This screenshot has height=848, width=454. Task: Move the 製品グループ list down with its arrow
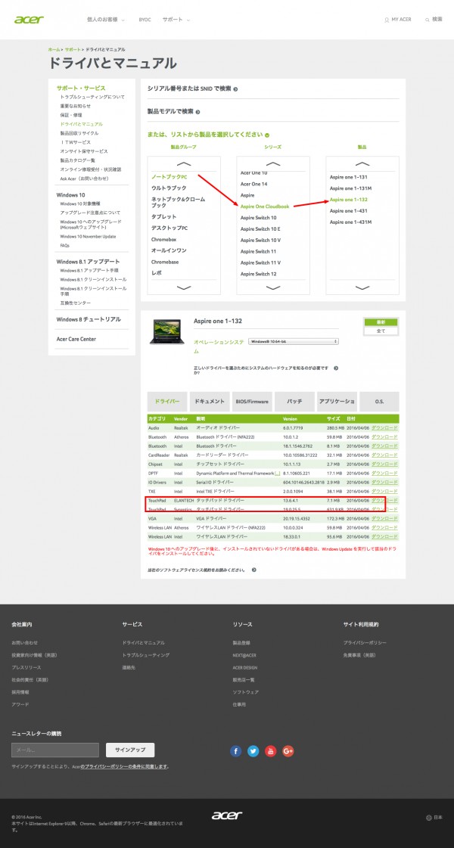(184, 287)
